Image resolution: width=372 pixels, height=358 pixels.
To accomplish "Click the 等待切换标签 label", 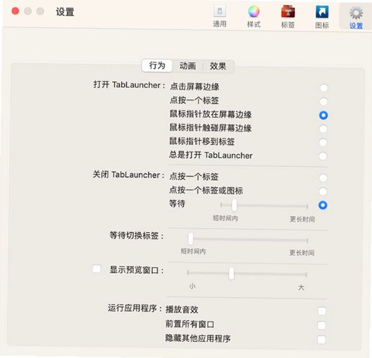I will pyautogui.click(x=136, y=235).
